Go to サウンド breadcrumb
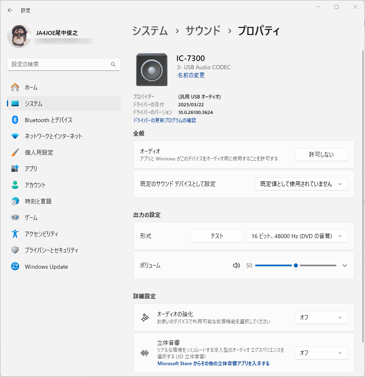 tap(203, 31)
